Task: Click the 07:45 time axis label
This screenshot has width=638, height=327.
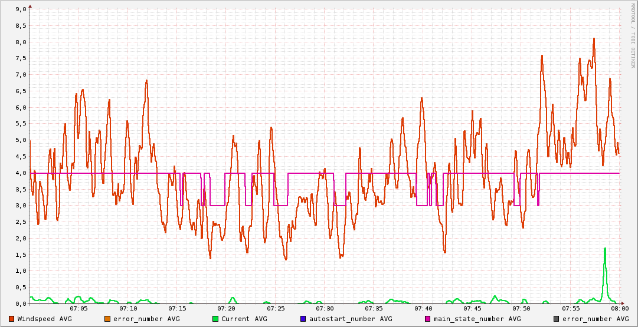Action: (x=472, y=308)
